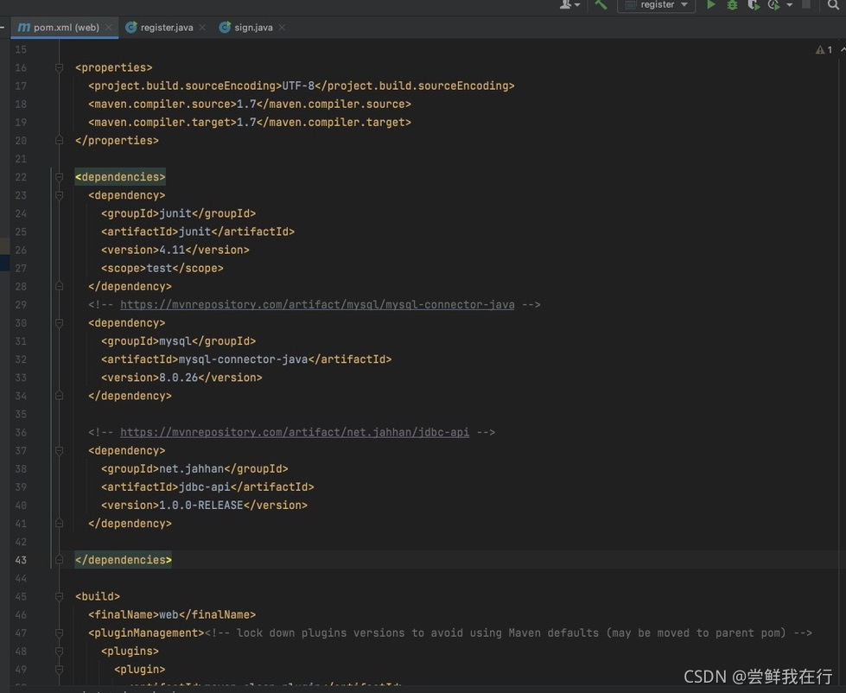The width and height of the screenshot is (846, 693).
Task: Collapse fold marker at closing properties line 20
Action: [x=60, y=141]
